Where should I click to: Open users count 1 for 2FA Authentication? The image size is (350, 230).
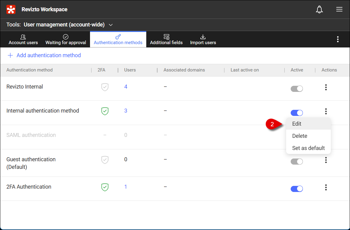pos(126,187)
